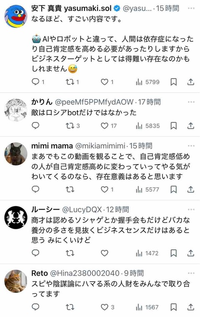Bookmark mimi mama's tweet

(x=174, y=190)
